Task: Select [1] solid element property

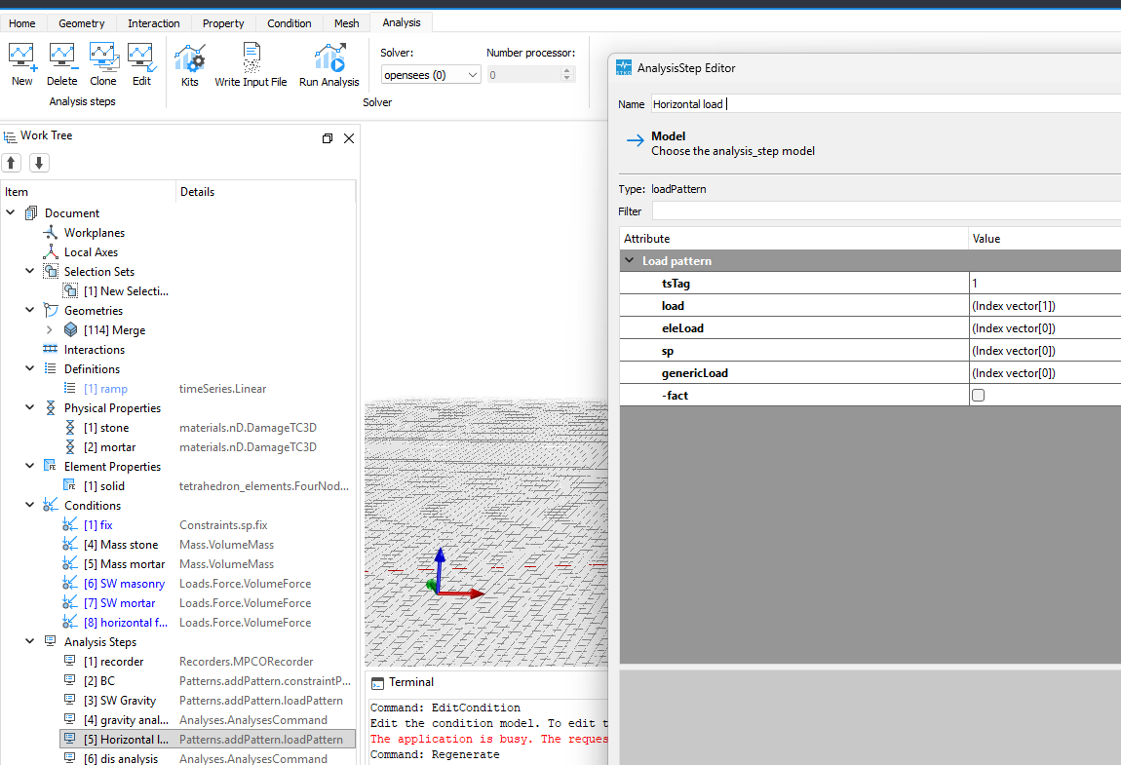Action: [x=103, y=485]
